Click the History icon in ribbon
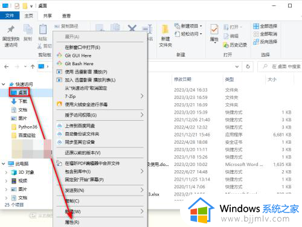The height and width of the screenshot is (227, 302). pos(226,45)
